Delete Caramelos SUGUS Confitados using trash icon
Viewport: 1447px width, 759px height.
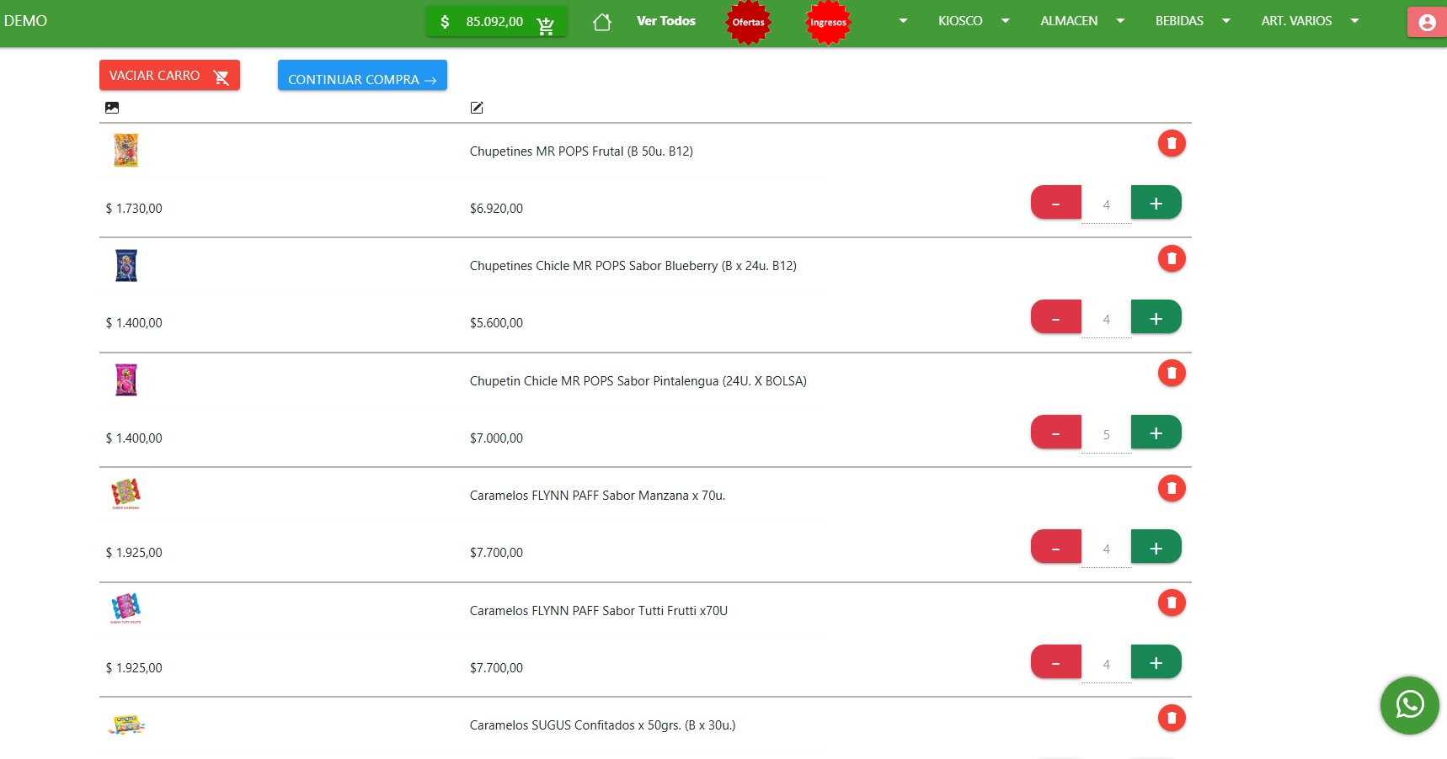tap(1172, 718)
